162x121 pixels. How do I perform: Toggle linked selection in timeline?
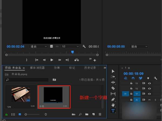(140, 78)
